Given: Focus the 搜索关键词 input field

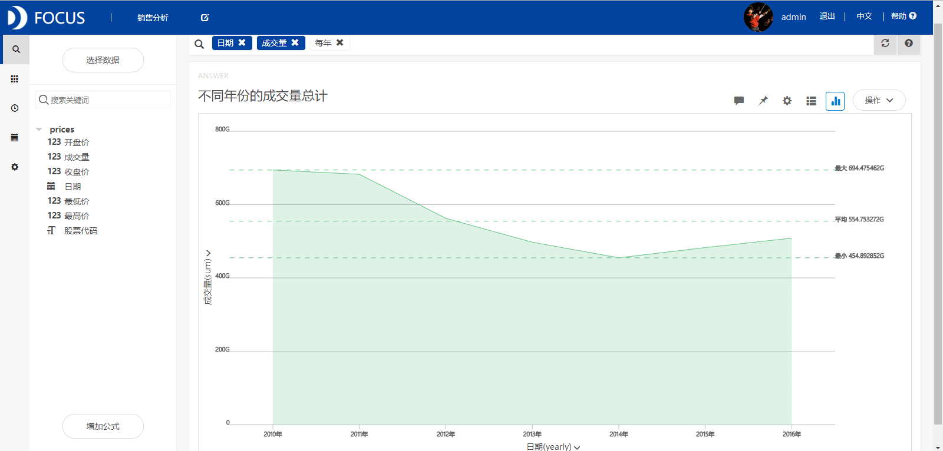Looking at the screenshot, I should pyautogui.click(x=103, y=100).
